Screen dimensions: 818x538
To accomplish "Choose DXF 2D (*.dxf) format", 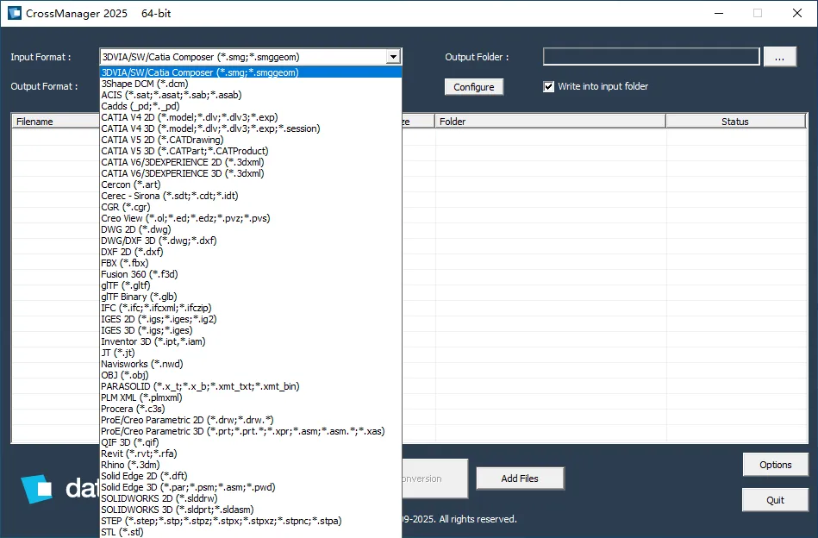I will 251,252.
